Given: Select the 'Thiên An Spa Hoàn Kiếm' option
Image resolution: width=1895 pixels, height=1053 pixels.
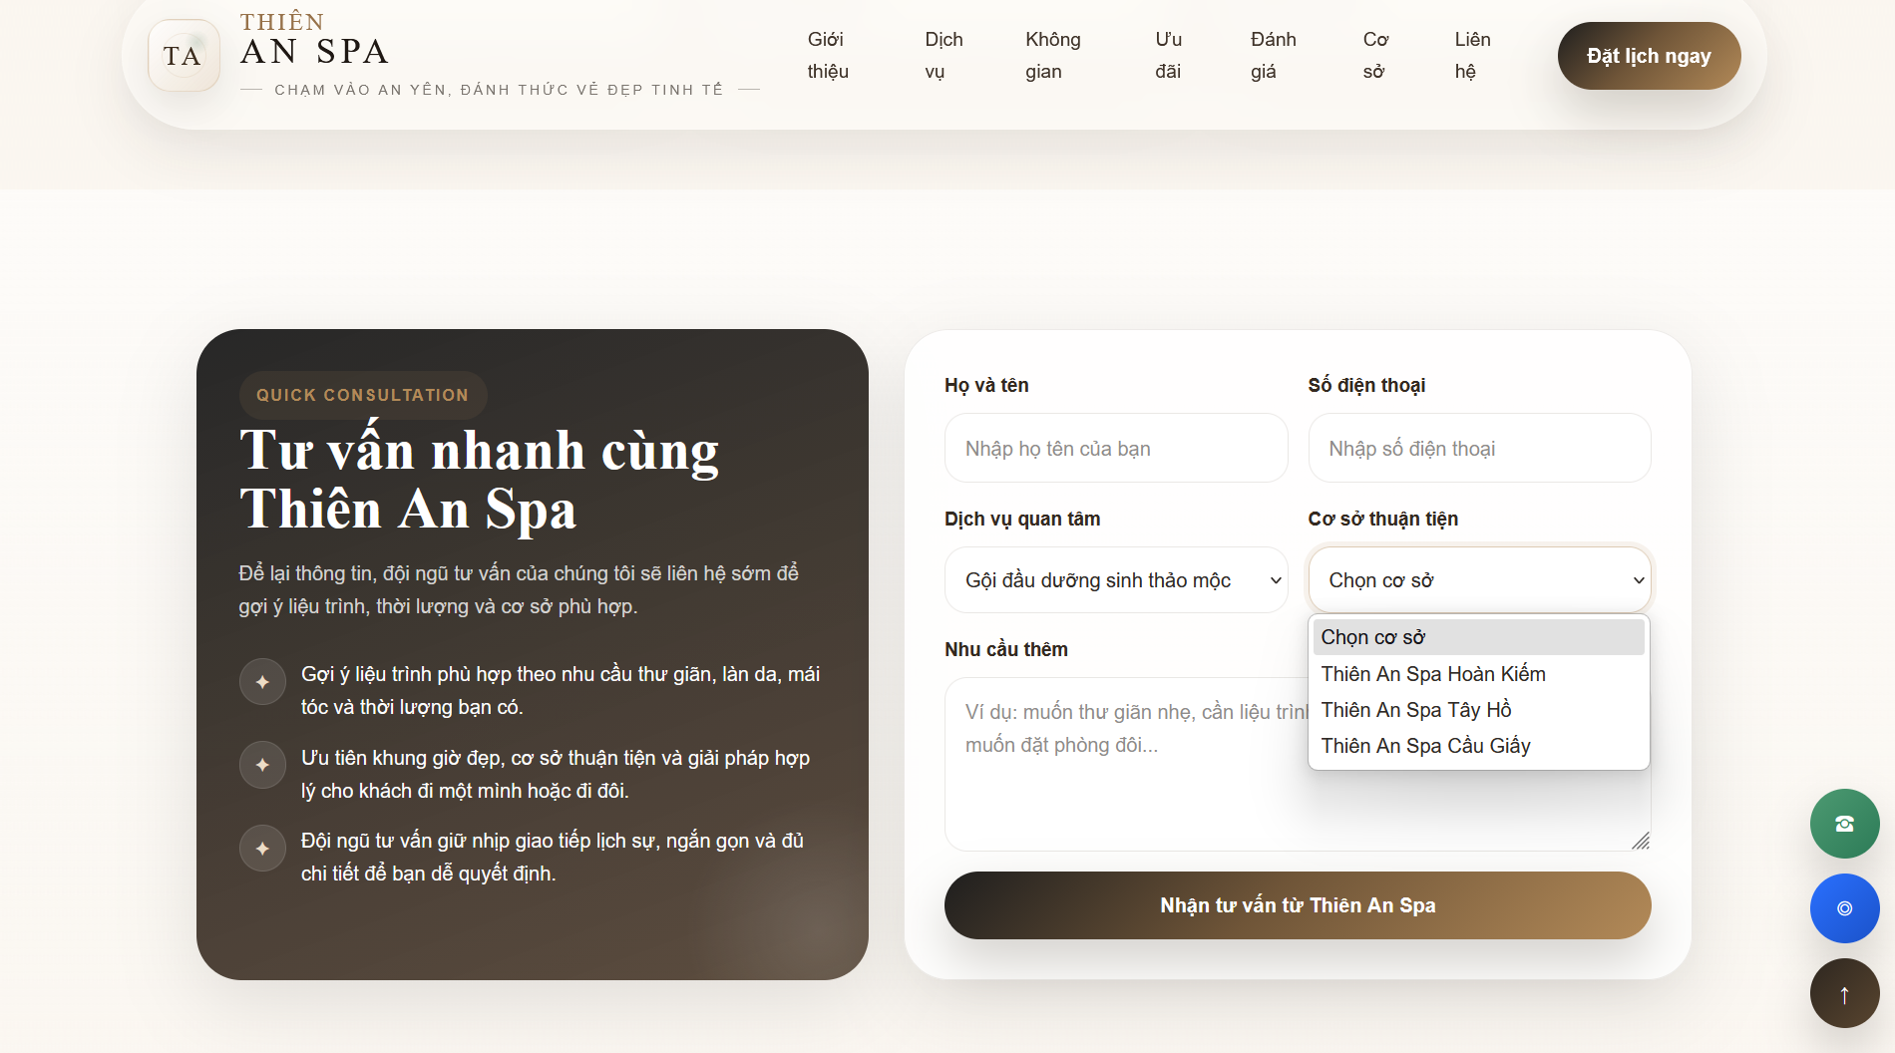Looking at the screenshot, I should pyautogui.click(x=1431, y=673).
